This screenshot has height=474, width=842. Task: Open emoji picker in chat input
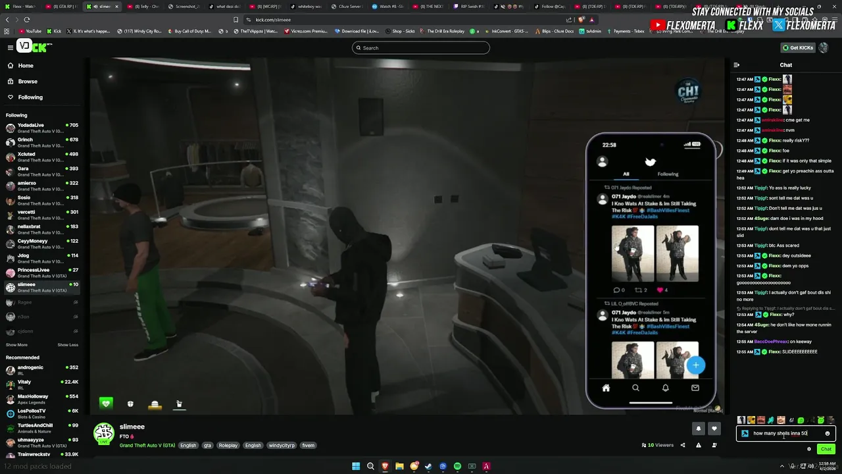828,433
